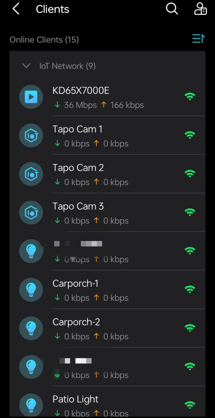This screenshot has height=418, width=215.
Task: Tap the Tapo Cam 1 IoT device icon
Action: [x=31, y=135]
